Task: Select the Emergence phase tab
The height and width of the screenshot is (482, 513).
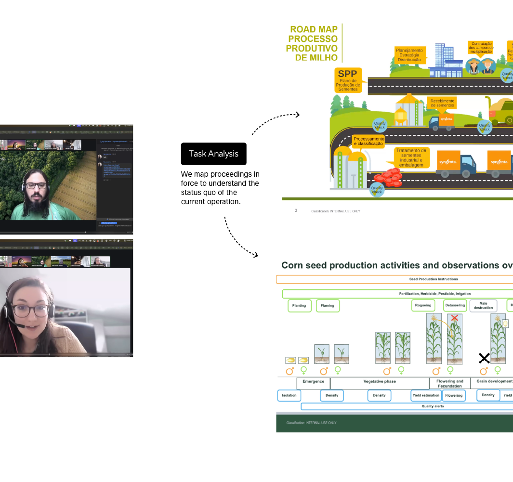Action: click(x=313, y=382)
